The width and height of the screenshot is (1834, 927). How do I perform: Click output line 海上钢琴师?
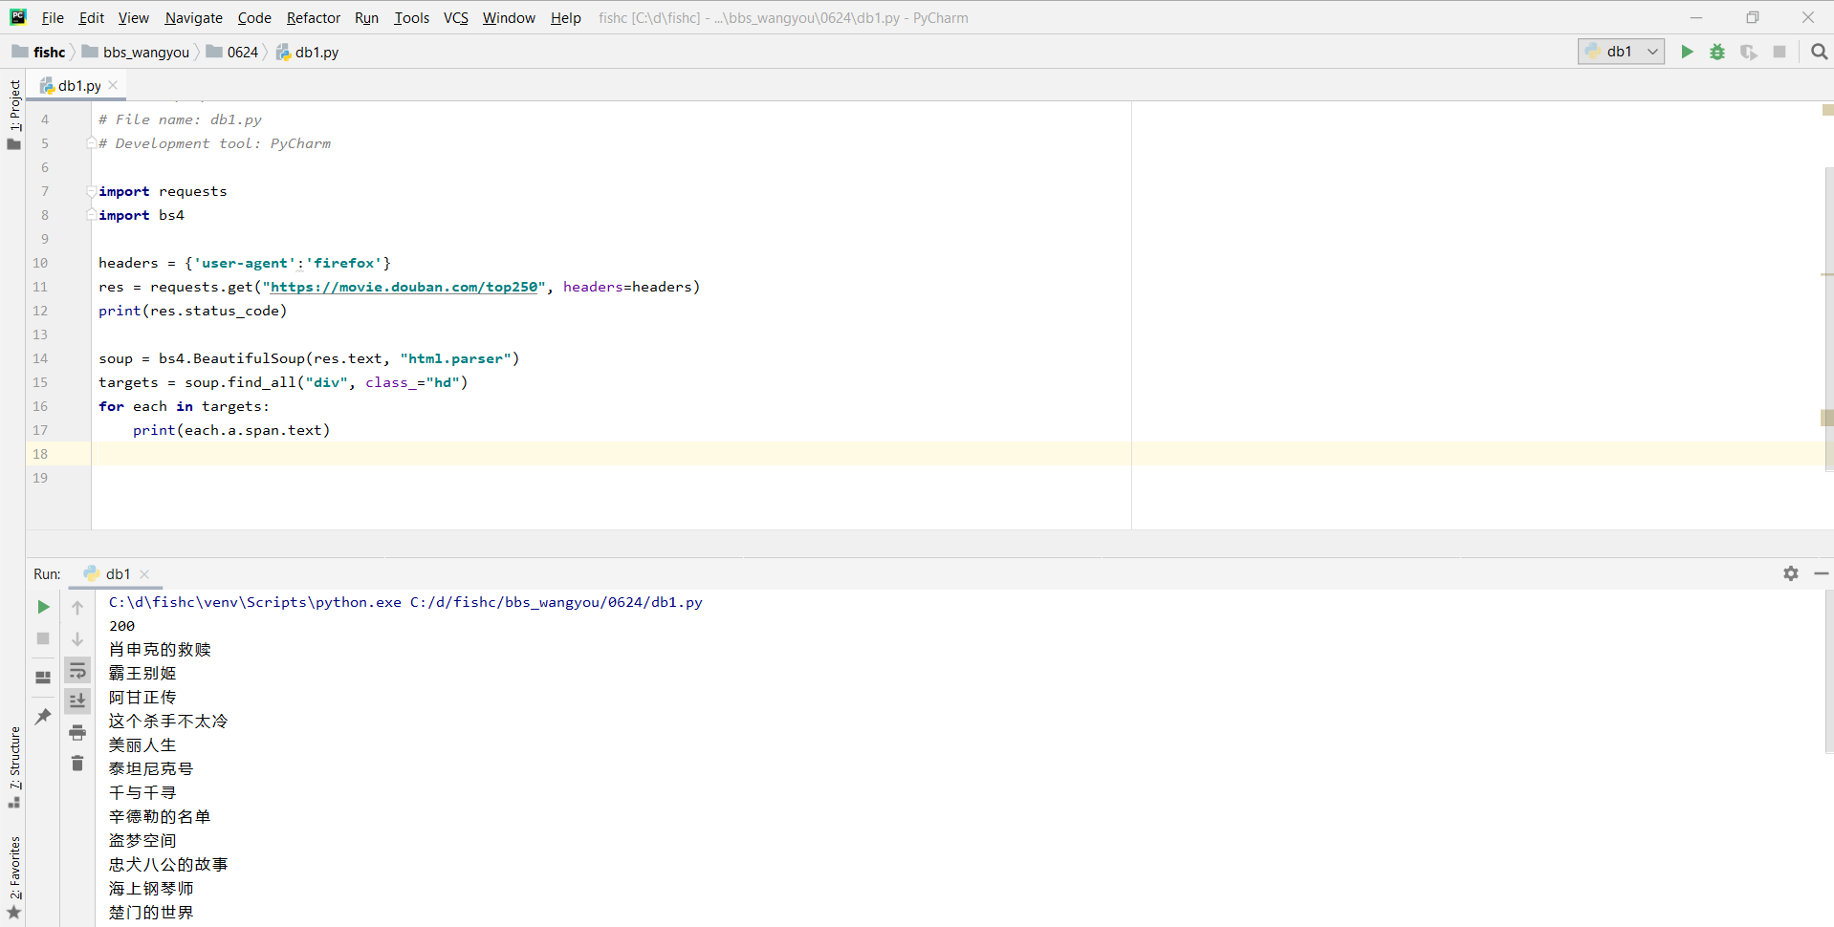click(151, 889)
